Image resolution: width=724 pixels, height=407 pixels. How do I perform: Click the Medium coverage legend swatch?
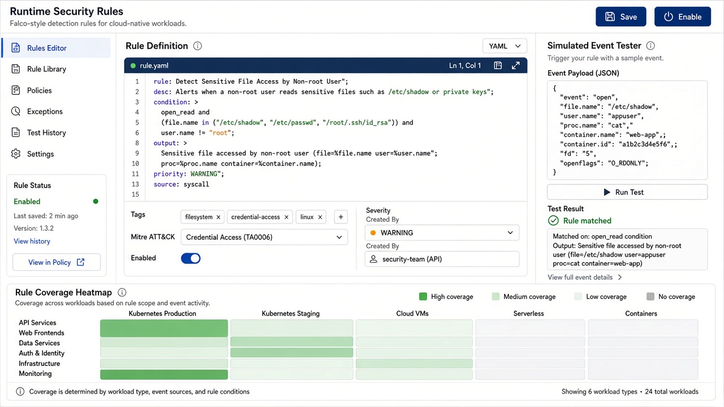tap(496, 297)
